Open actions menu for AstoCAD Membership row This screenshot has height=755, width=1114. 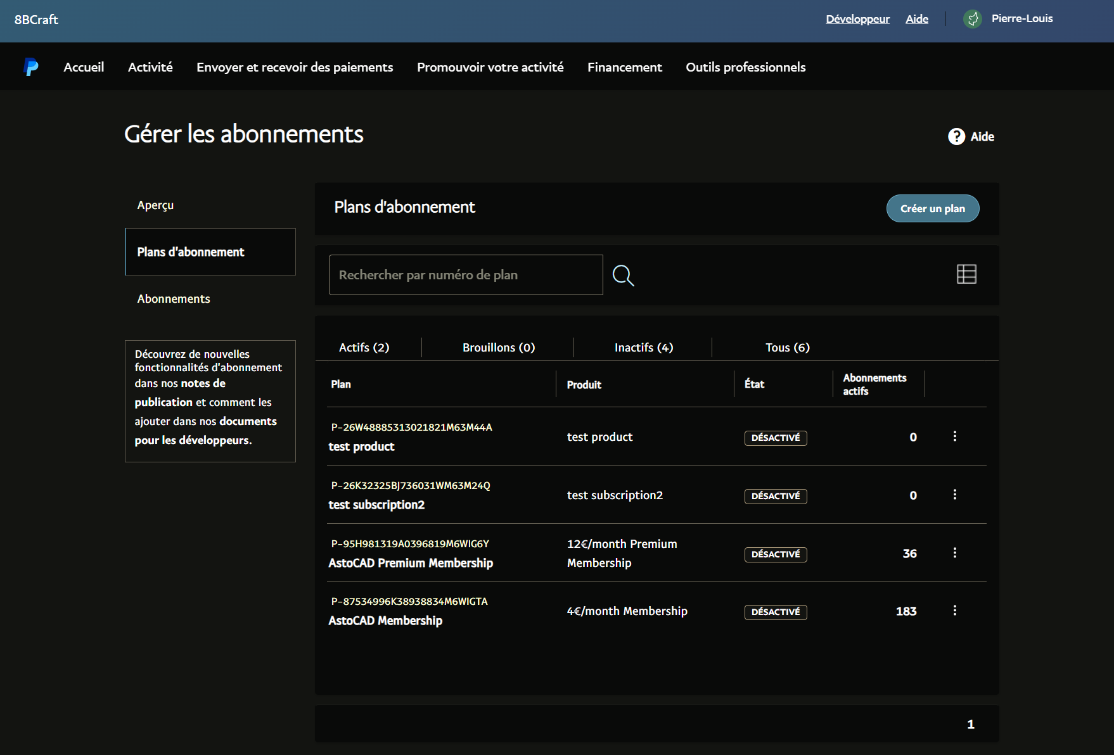click(x=955, y=611)
